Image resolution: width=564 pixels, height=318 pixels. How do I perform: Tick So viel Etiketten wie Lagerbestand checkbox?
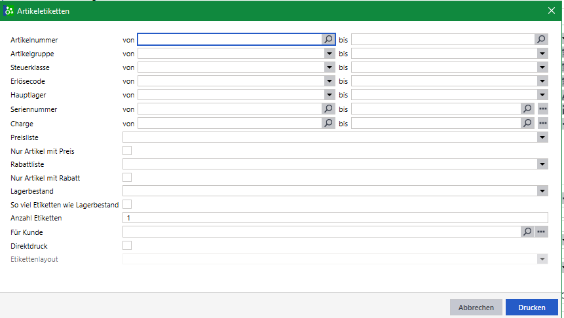pos(127,204)
